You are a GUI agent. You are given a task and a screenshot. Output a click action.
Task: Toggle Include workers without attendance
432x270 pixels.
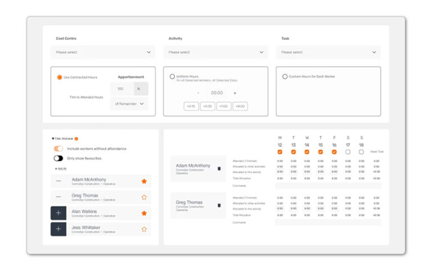[x=58, y=148]
